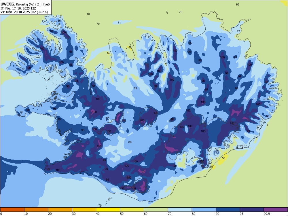This screenshot has height=216, width=288.
Task: Click the purple above-99.9 legend swatch
Action: [x=276, y=210]
